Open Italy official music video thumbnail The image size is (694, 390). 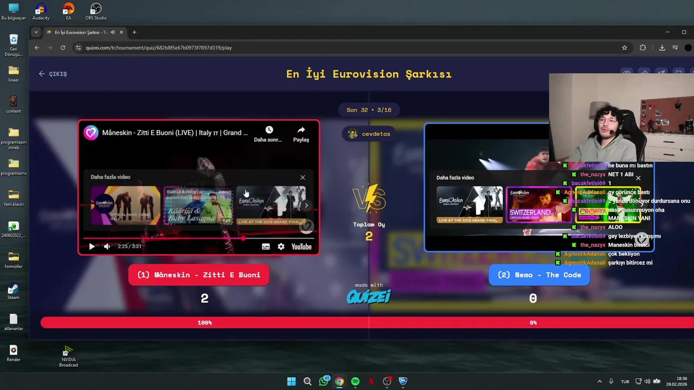point(126,205)
